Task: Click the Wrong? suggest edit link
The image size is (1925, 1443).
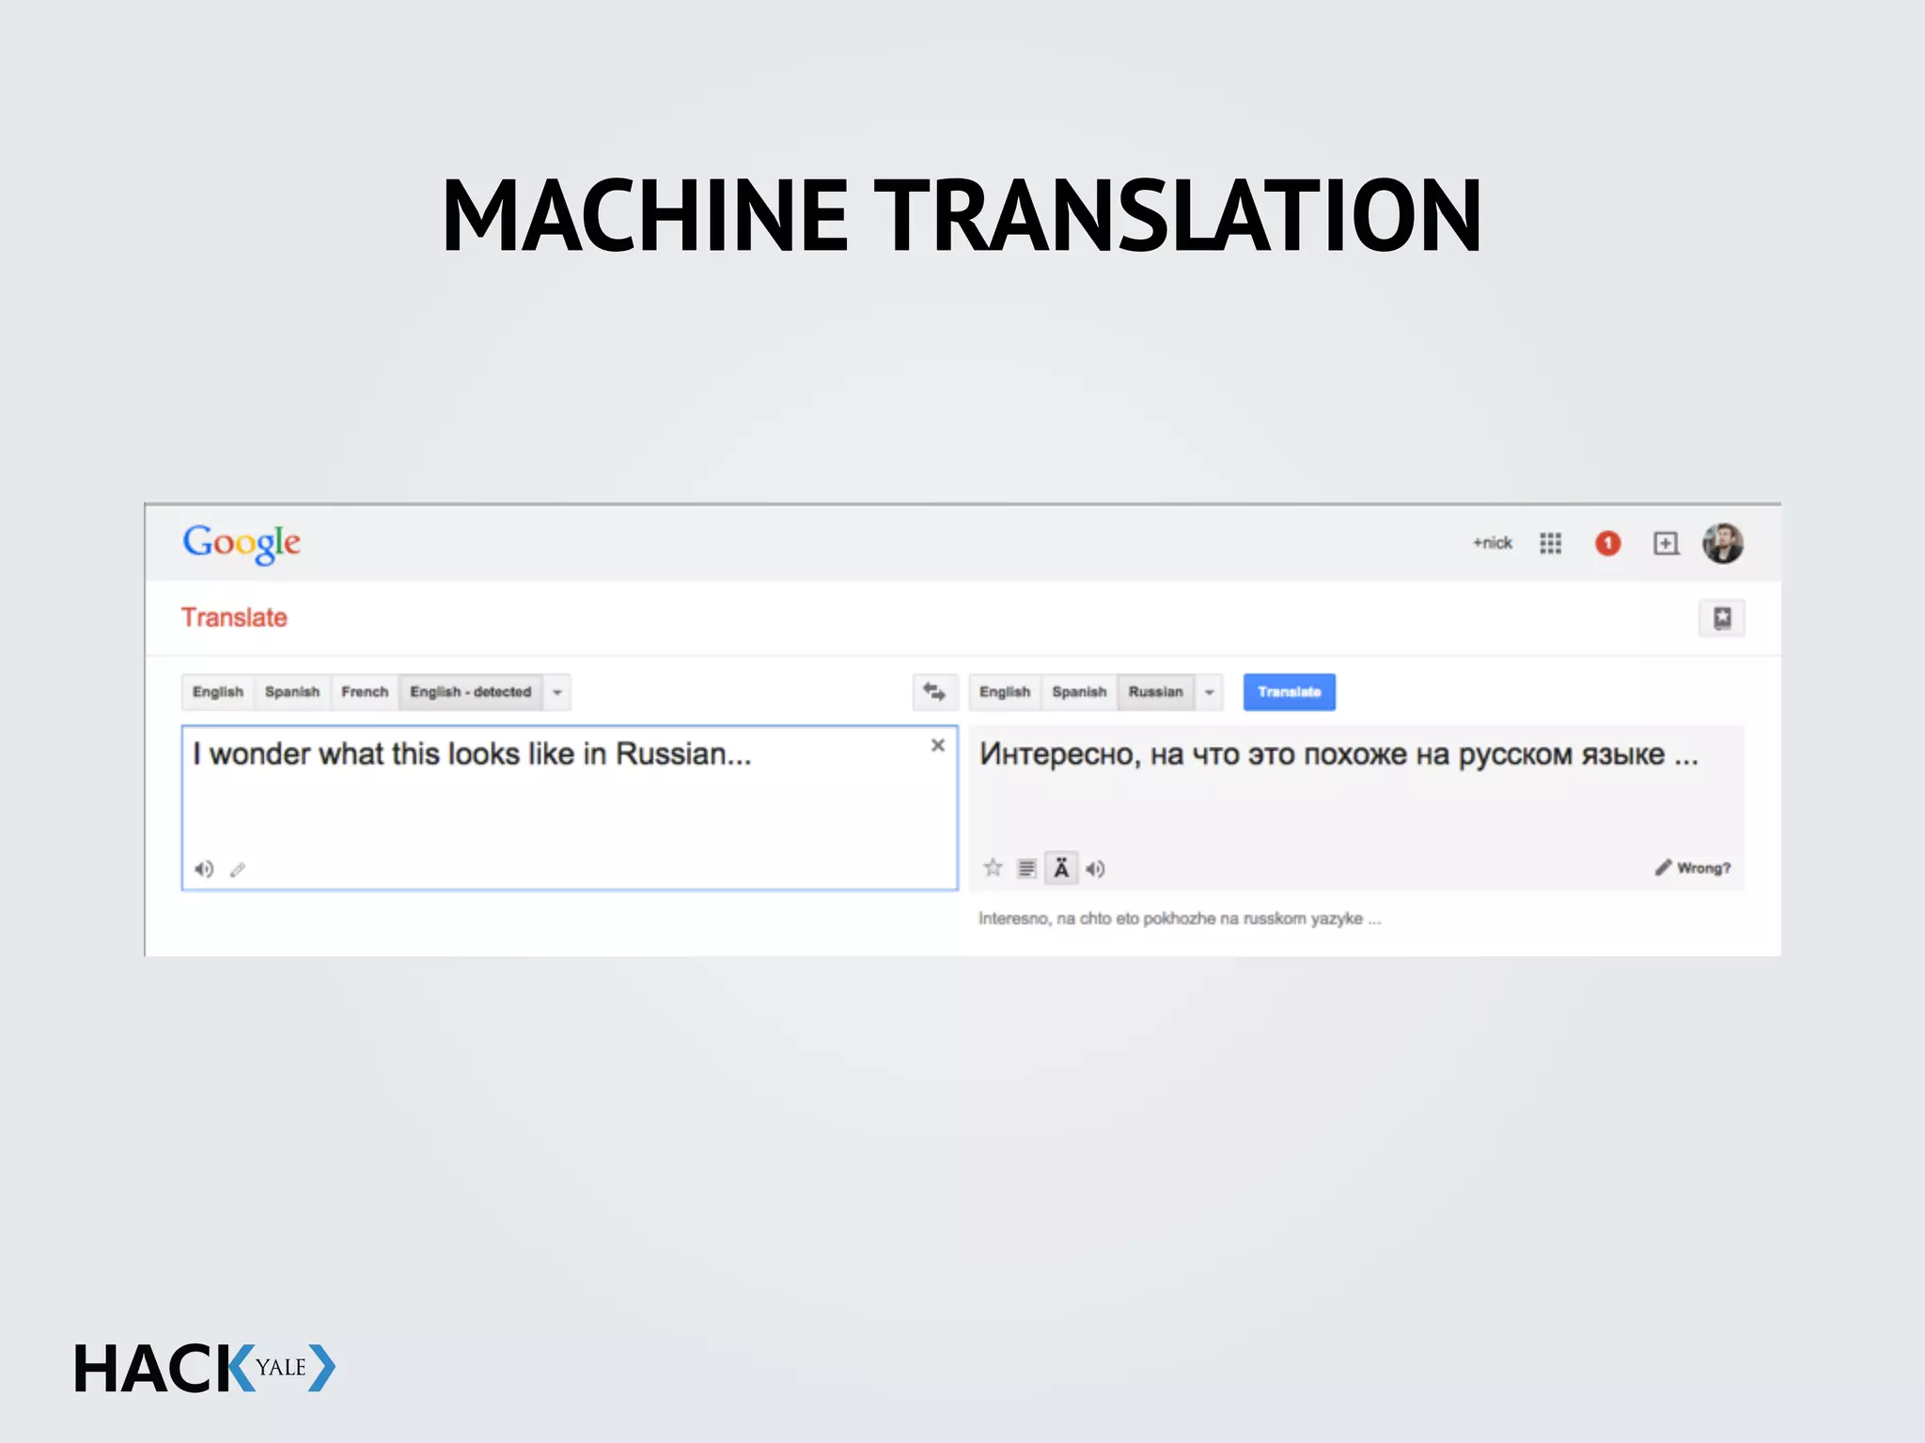Action: coord(1693,867)
